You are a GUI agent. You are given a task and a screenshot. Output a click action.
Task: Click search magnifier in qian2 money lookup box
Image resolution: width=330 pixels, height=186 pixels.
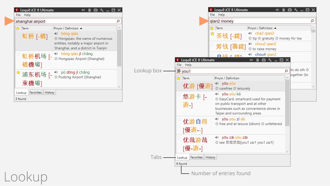pos(312,21)
